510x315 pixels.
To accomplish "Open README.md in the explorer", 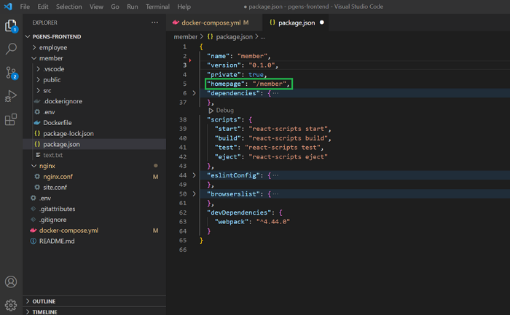I will coord(57,241).
